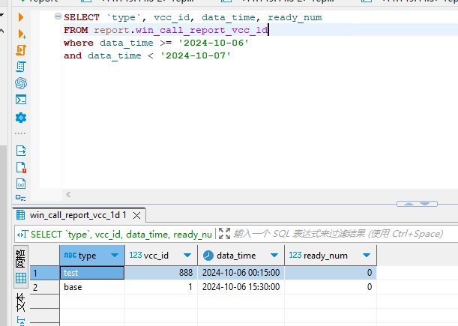The image size is (458, 326).
Task: Click the clock icon in the data_time header
Action: (x=208, y=256)
